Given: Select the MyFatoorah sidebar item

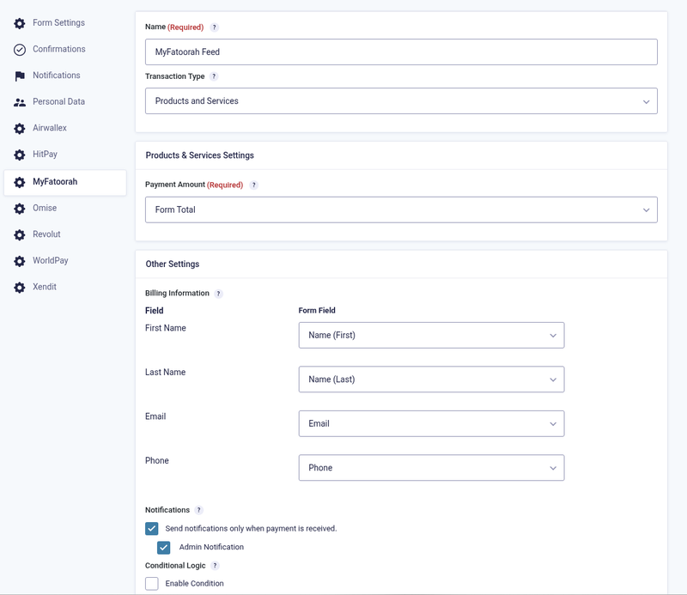Looking at the screenshot, I should (x=65, y=182).
